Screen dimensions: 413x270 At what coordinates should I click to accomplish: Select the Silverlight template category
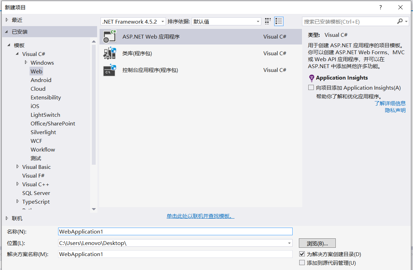[43, 132]
